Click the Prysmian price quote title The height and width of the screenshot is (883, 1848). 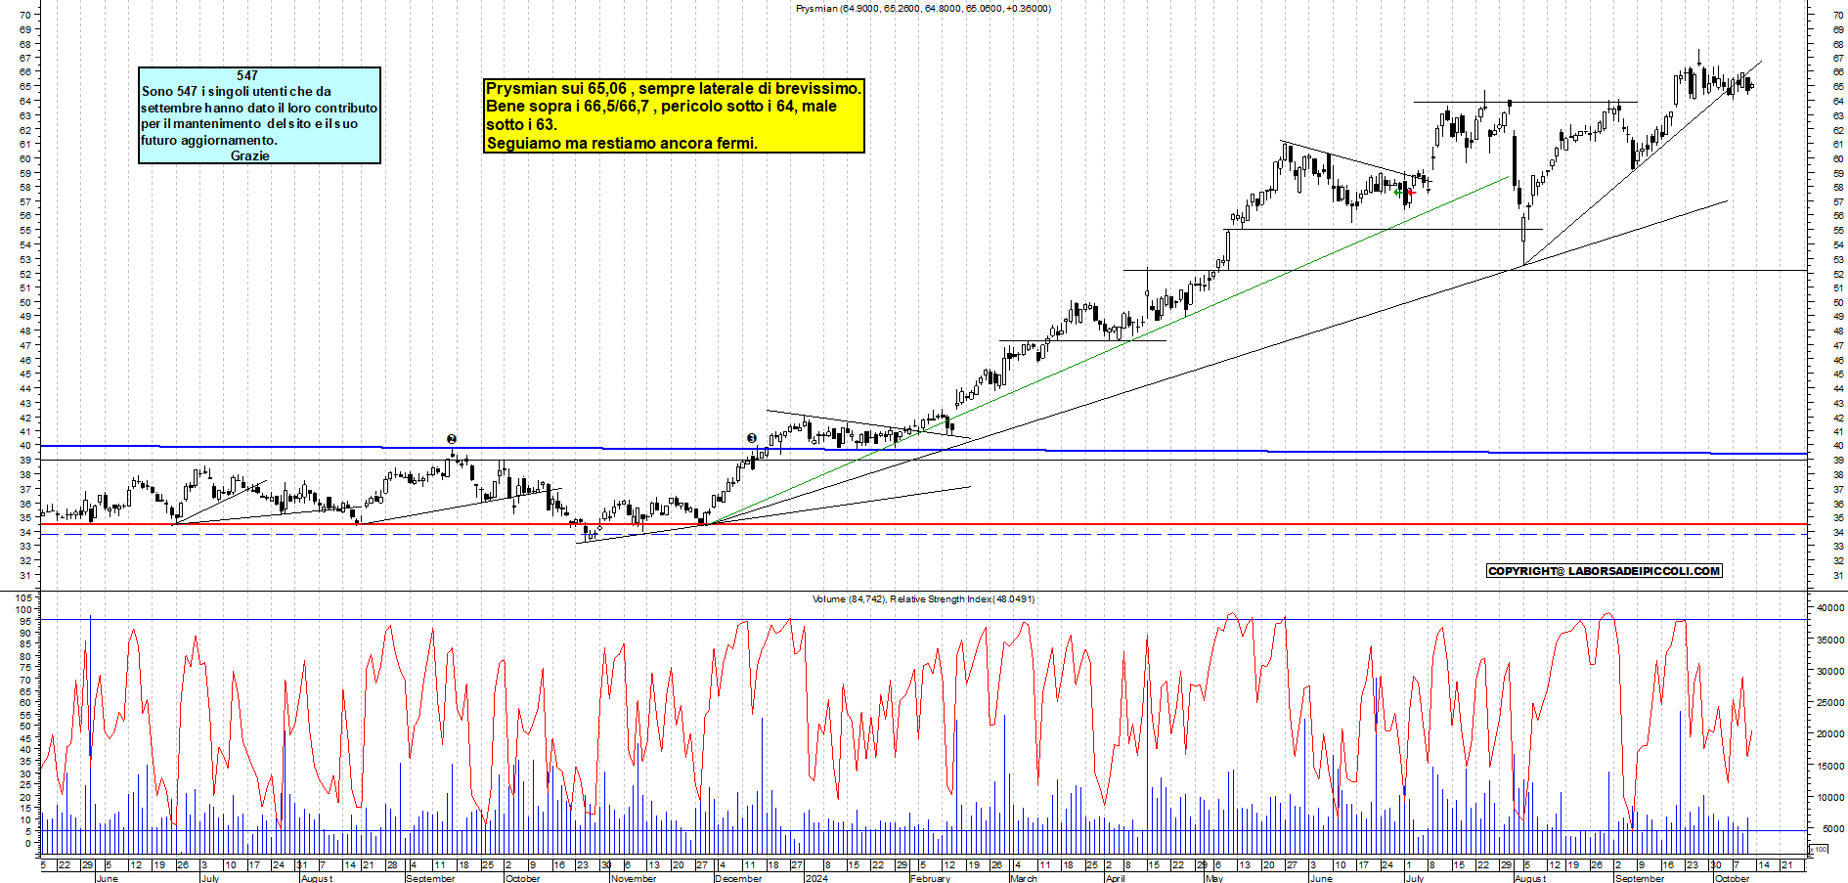point(923,8)
